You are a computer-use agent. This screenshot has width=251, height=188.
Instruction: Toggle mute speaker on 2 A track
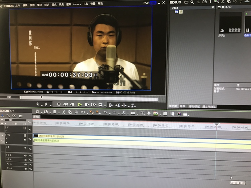25,160
